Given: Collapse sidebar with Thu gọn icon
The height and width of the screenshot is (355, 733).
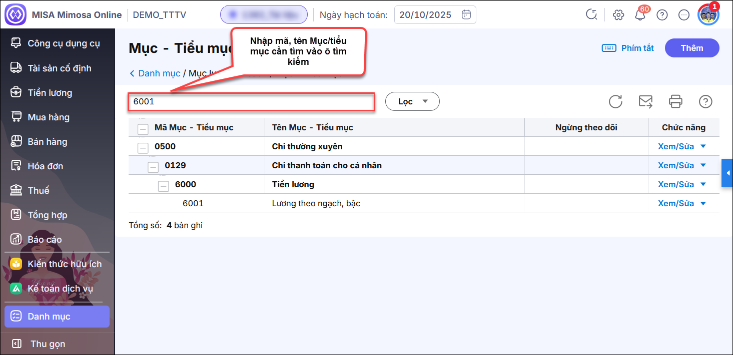Looking at the screenshot, I should (x=17, y=344).
